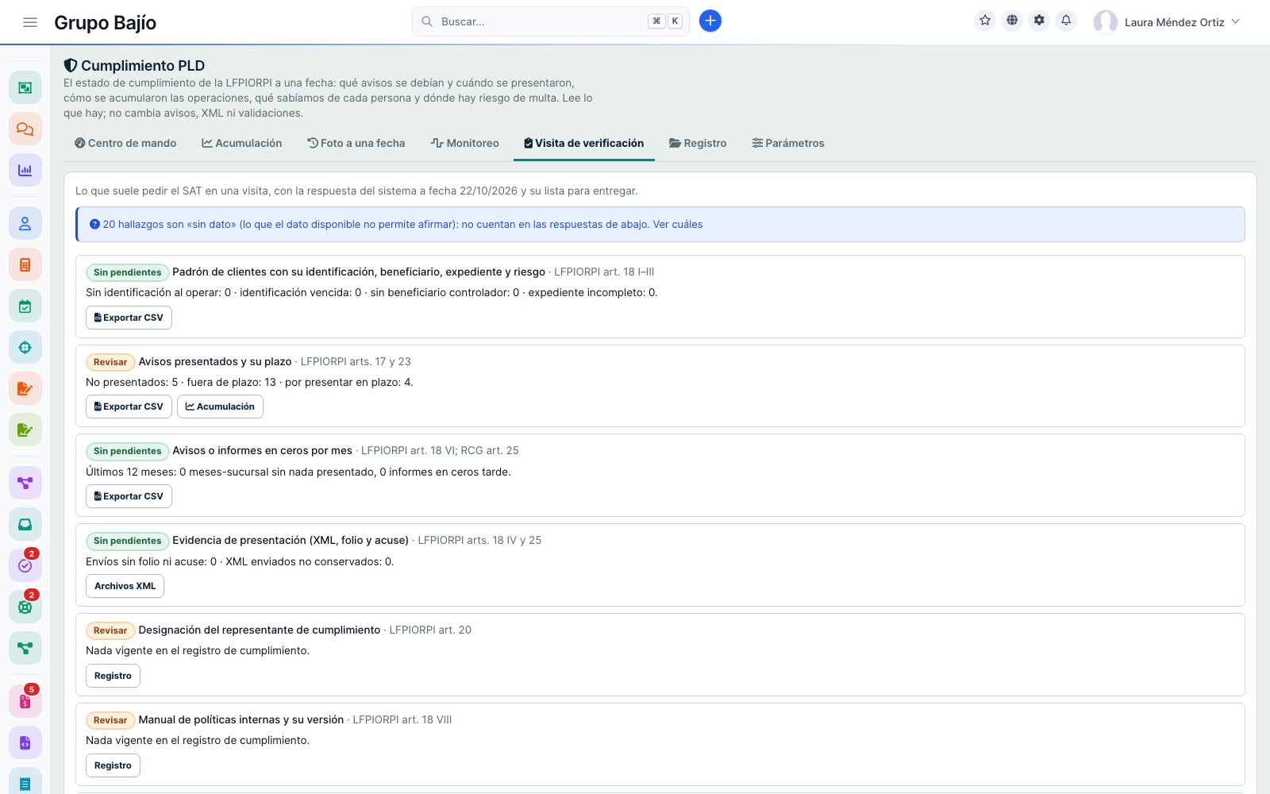Image resolution: width=1270 pixels, height=794 pixels.
Task: Click Acumulación button in Avisos presentados card
Action: tap(220, 407)
